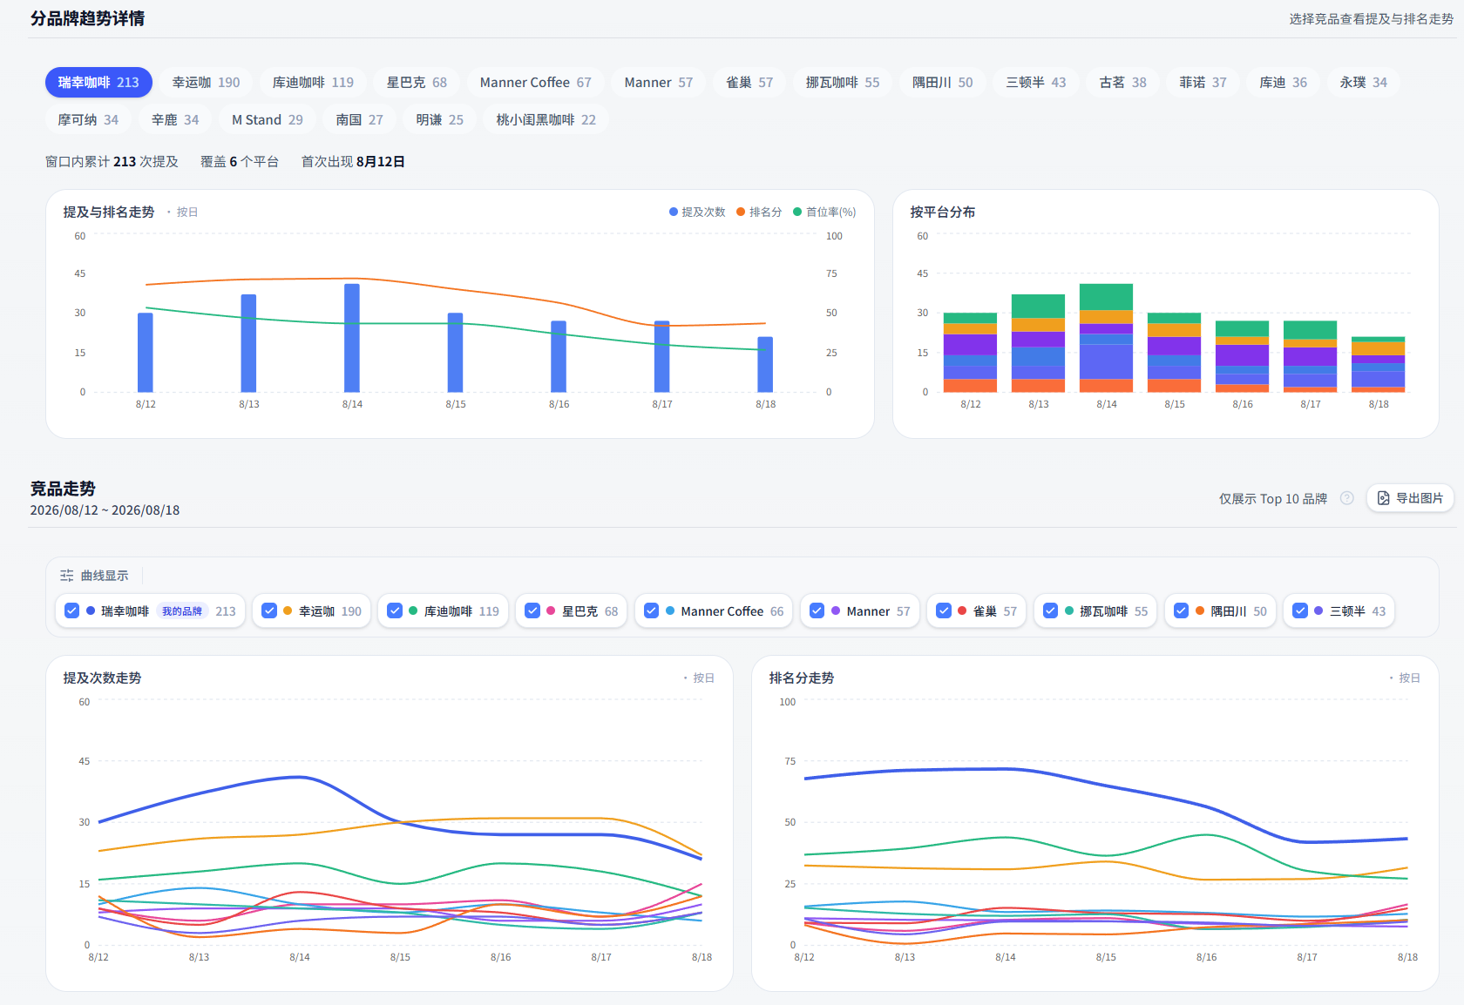The width and height of the screenshot is (1464, 1005).
Task: Click the 仅展示 Top 10 品牌 label
Action: tap(1273, 499)
